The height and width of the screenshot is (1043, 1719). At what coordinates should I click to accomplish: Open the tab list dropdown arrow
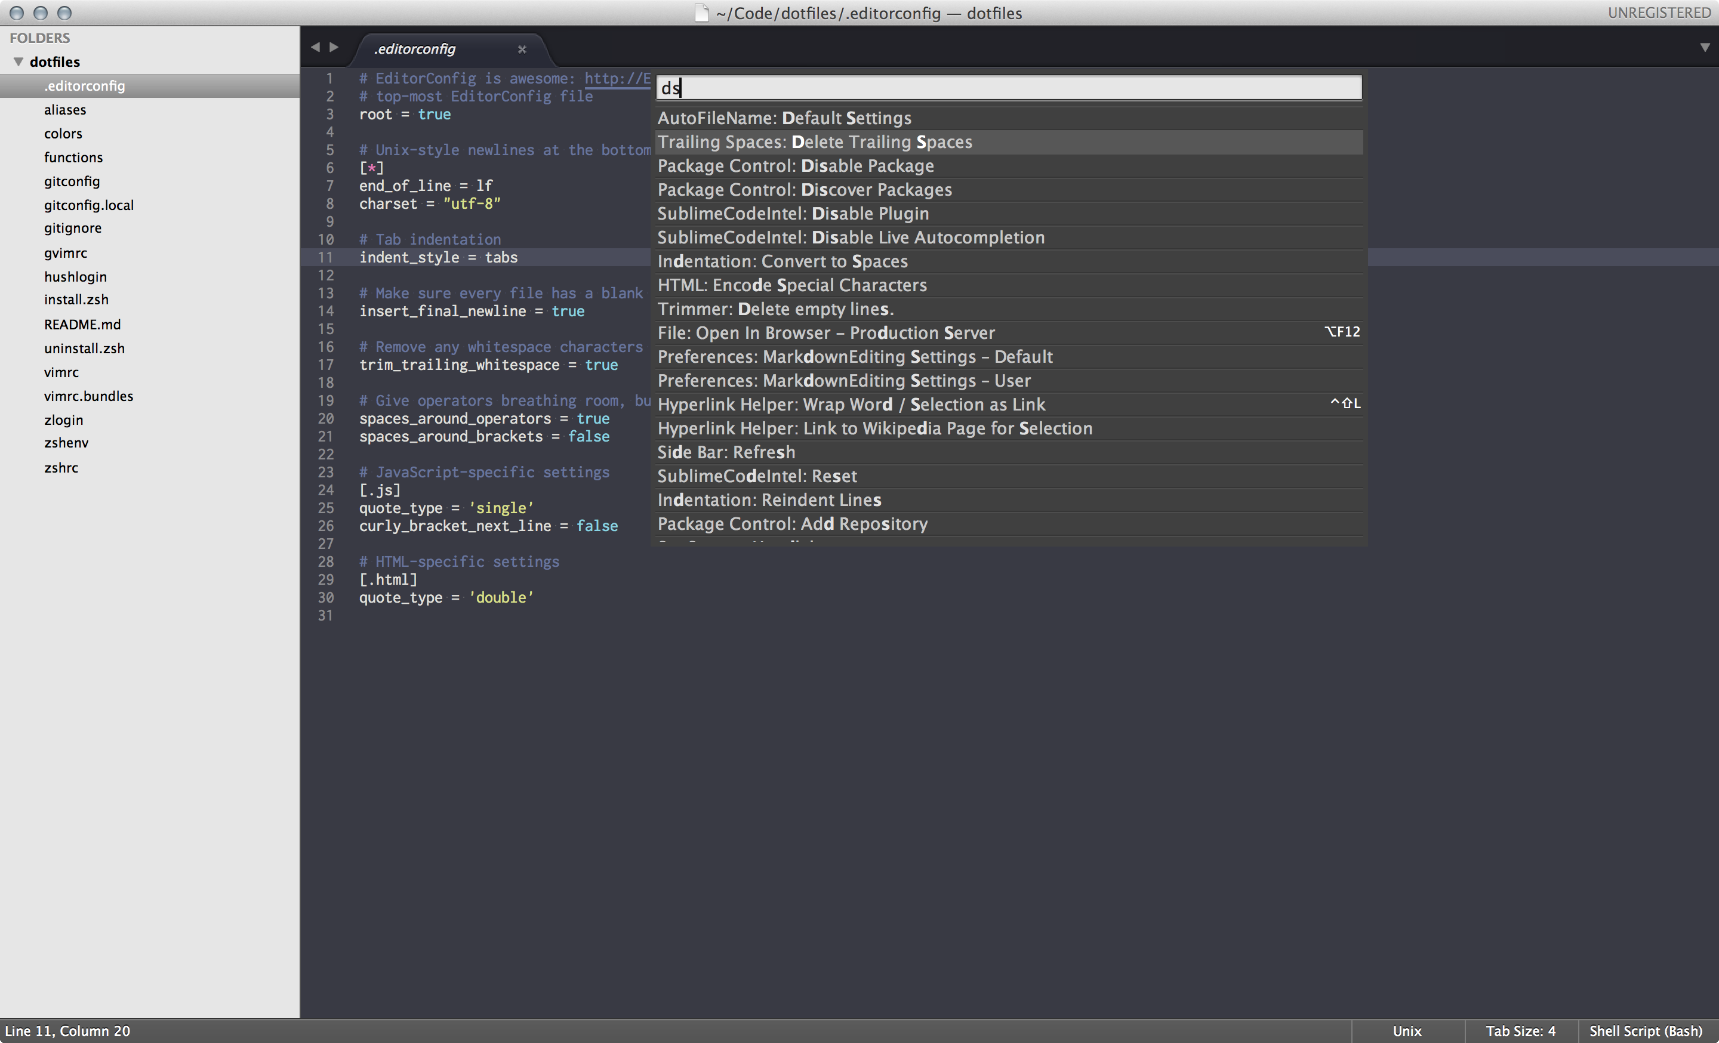(x=1704, y=47)
